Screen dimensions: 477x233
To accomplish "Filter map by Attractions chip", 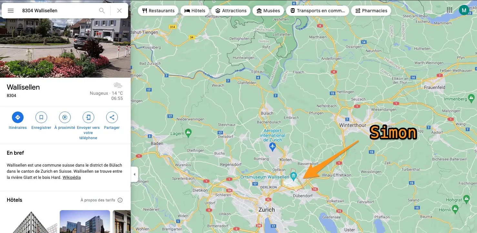I will (x=231, y=11).
